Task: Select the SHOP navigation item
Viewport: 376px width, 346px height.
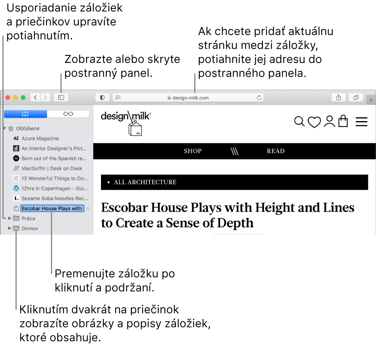Action: pos(193,151)
